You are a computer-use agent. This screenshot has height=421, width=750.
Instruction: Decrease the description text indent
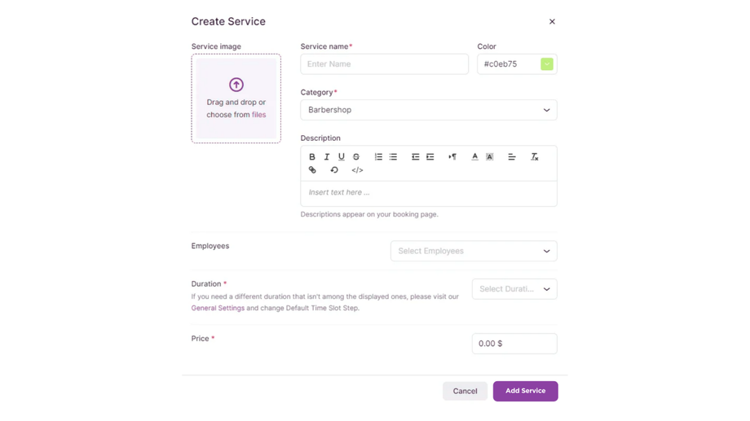(x=416, y=157)
